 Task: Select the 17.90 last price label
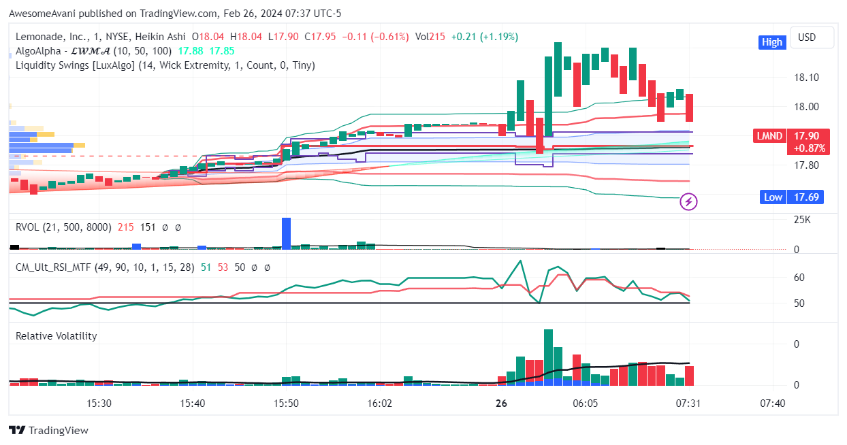[807, 136]
